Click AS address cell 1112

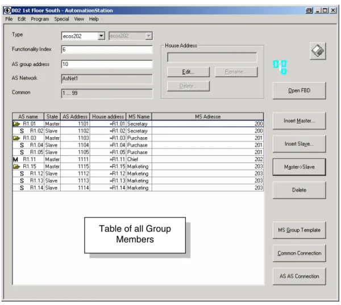click(75, 174)
